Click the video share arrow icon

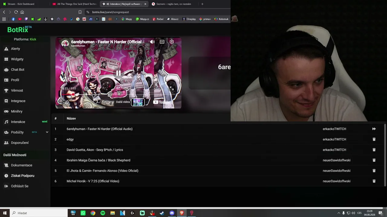[67, 102]
